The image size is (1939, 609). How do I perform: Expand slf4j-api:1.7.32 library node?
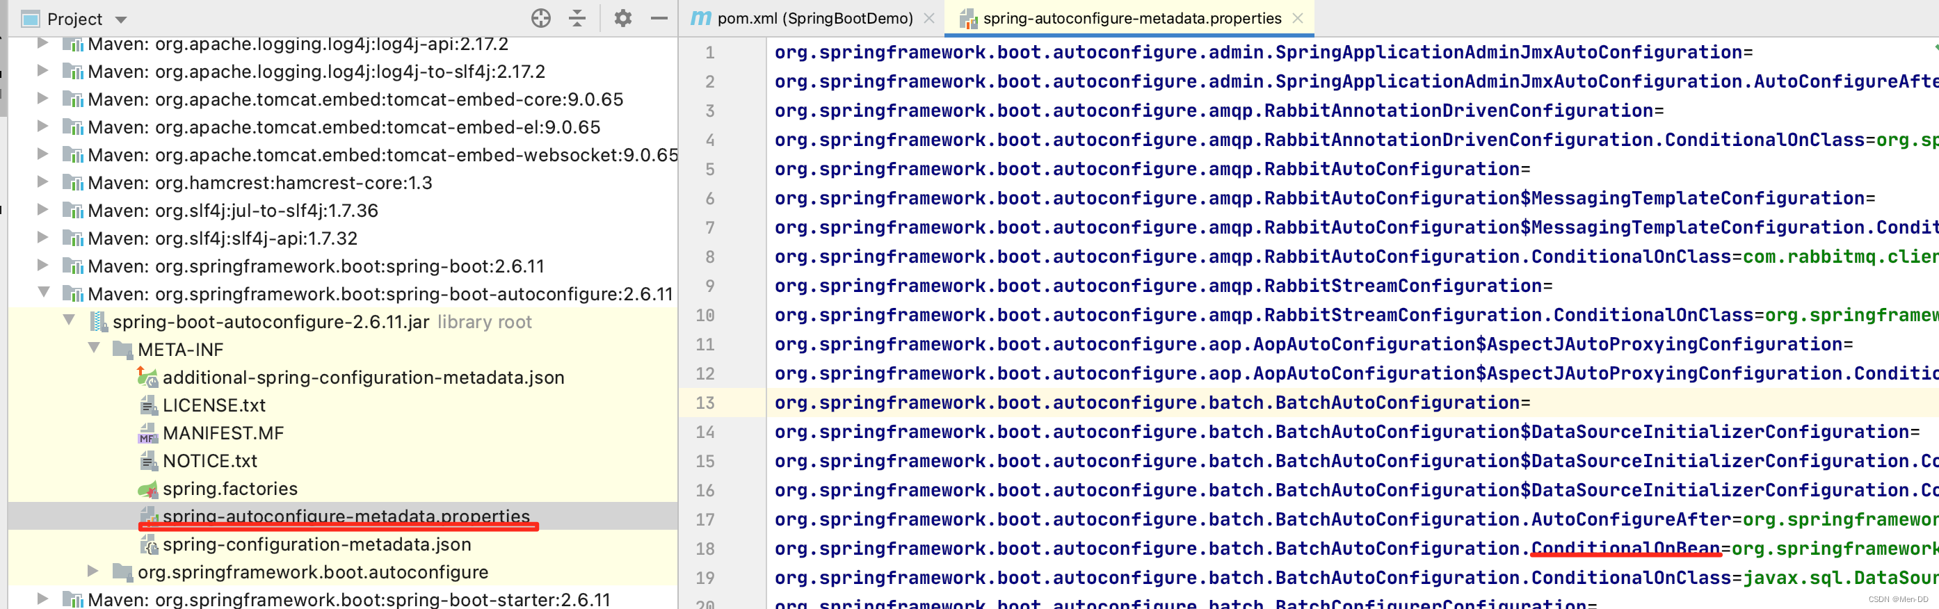43,238
